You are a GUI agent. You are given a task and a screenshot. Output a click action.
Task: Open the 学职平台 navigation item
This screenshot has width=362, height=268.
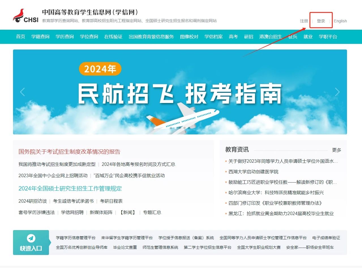click(328, 37)
